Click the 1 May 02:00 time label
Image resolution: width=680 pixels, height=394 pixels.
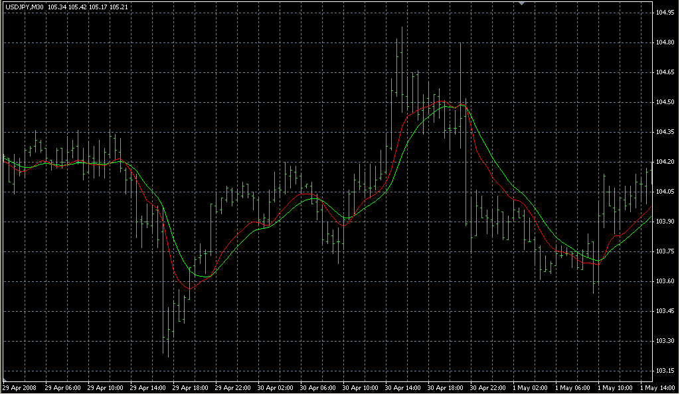(530, 388)
